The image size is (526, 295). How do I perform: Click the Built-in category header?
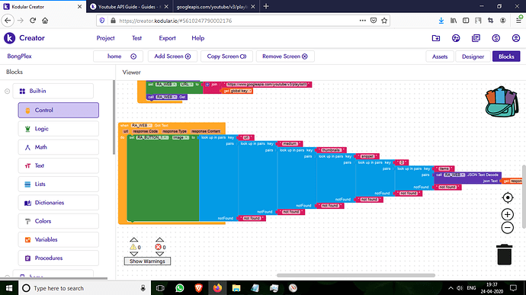(x=53, y=91)
